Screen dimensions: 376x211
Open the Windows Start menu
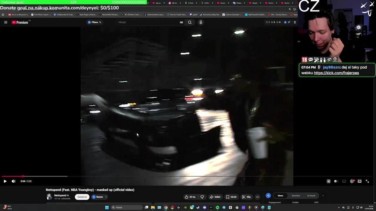click(107, 207)
